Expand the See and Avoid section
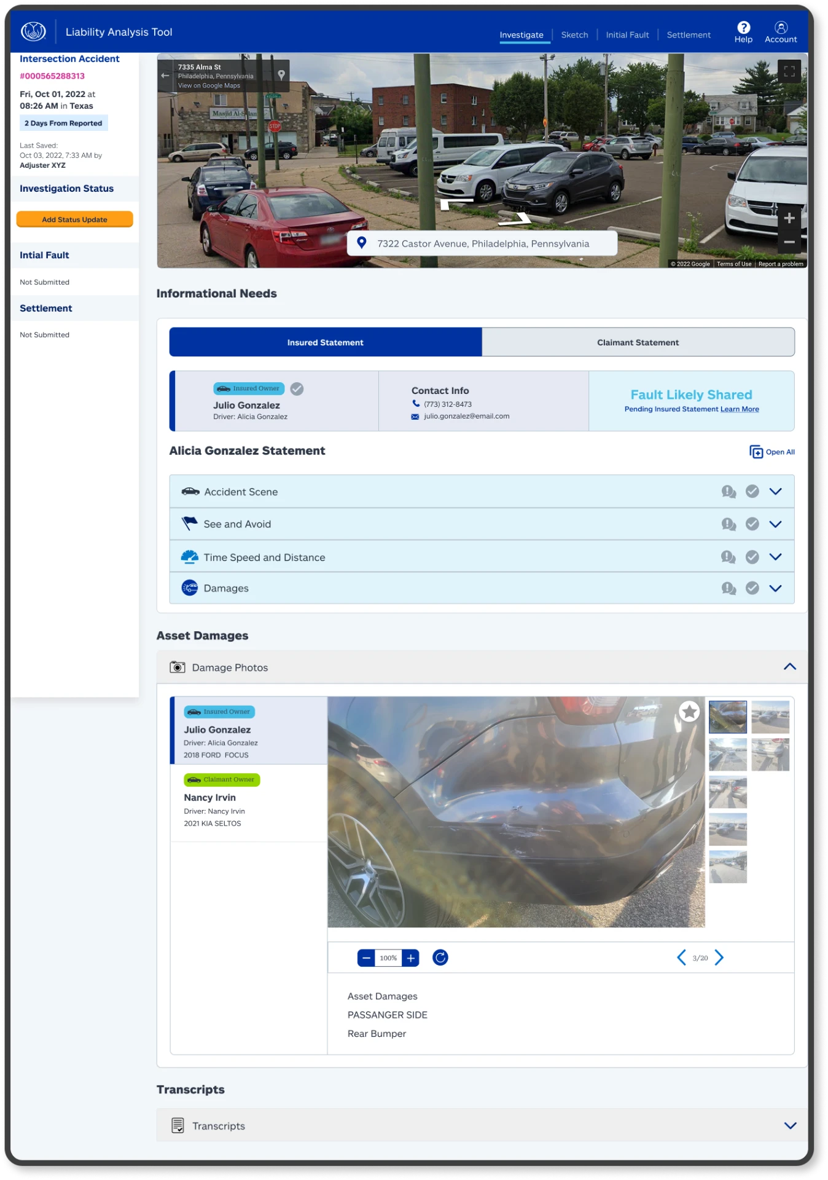 [x=776, y=524]
